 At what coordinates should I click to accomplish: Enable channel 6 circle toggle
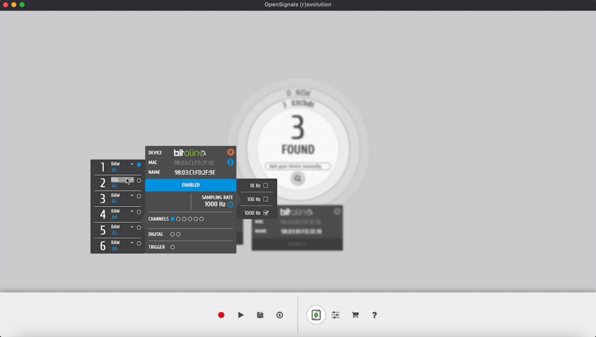point(139,244)
